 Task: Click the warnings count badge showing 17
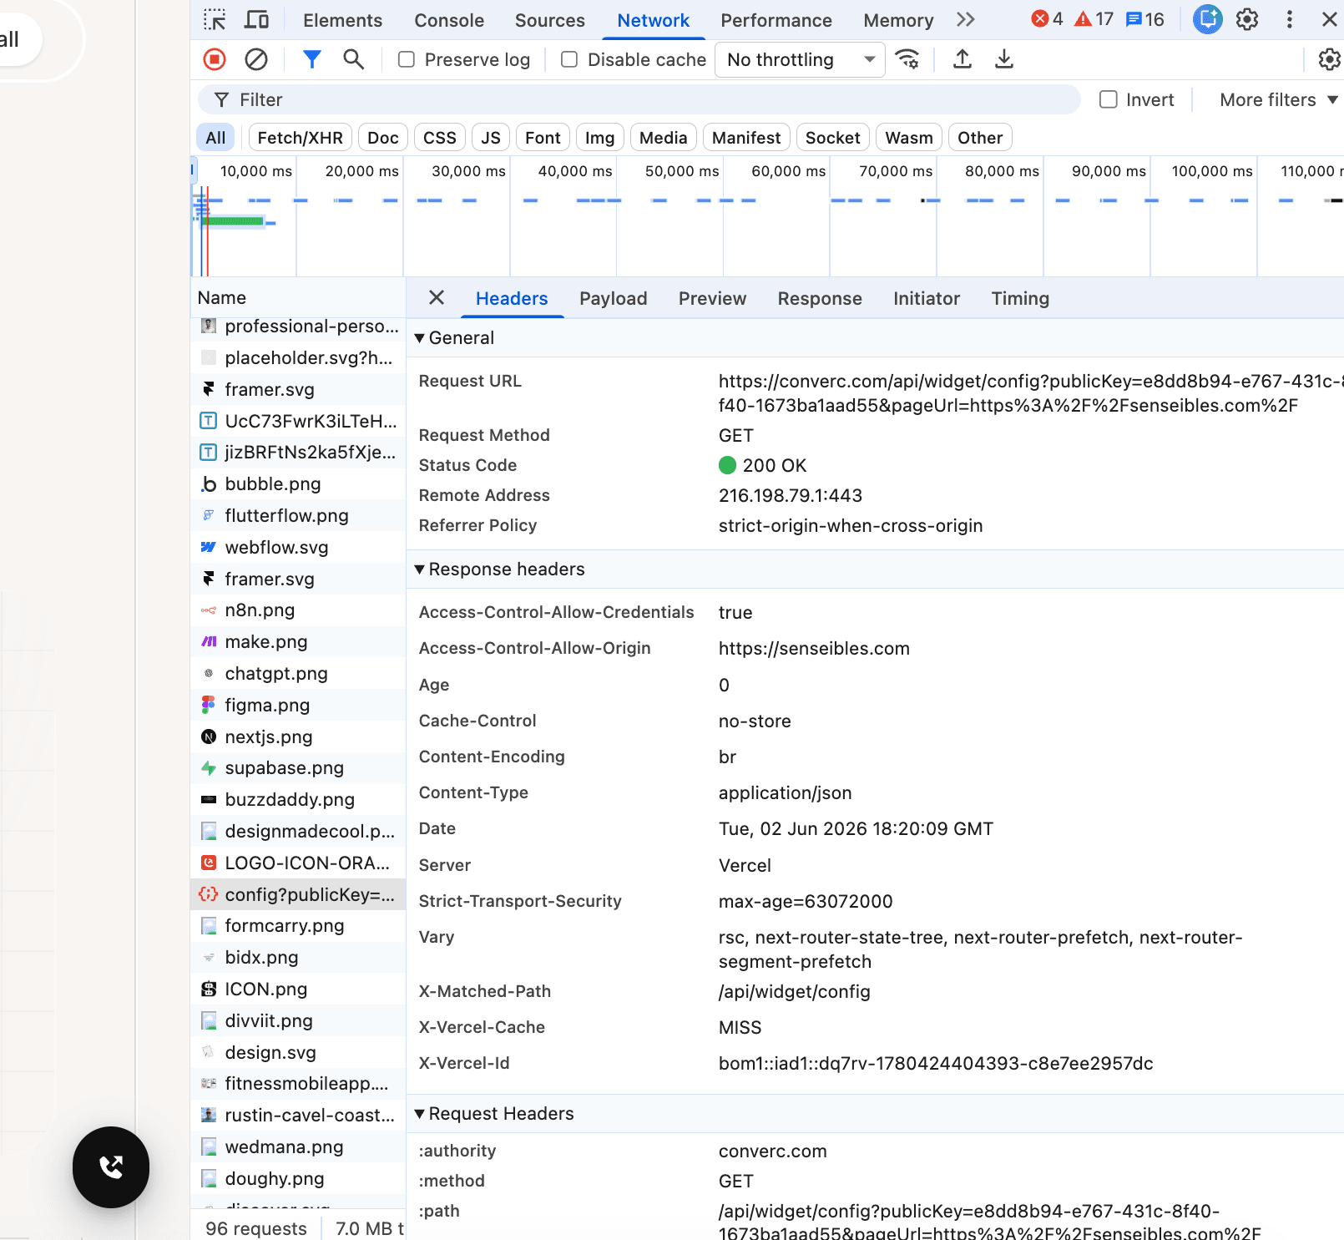(x=1094, y=19)
